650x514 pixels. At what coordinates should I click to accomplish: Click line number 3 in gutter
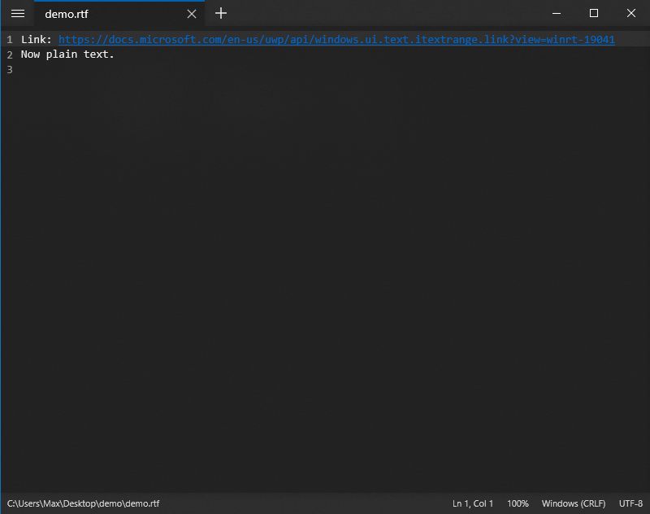click(10, 70)
